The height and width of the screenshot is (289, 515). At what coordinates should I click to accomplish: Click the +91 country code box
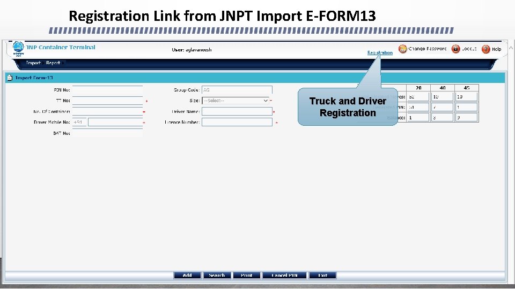[x=79, y=122]
